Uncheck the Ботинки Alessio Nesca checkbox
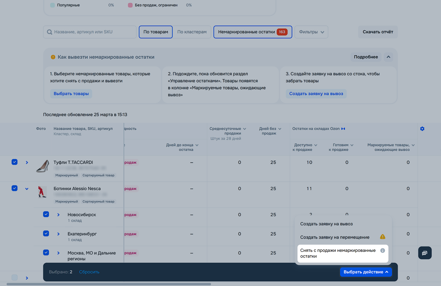The image size is (441, 286). [14, 188]
